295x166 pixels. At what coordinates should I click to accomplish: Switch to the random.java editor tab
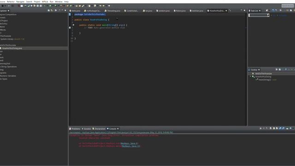click(x=163, y=11)
